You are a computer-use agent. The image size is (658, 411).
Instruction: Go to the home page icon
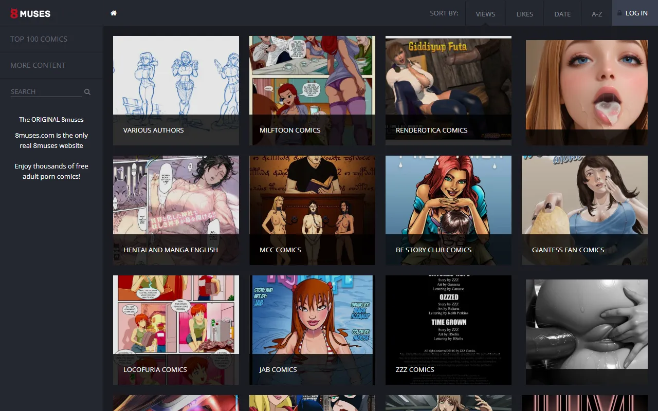tap(114, 13)
